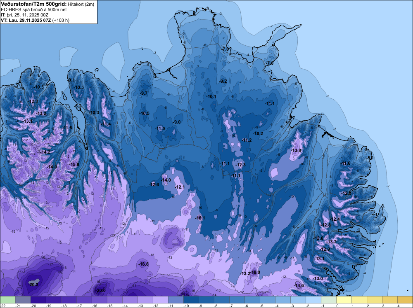This screenshot has width=413, height=308.
Task: Click the -11.0 temperature label
Action: [160, 128]
